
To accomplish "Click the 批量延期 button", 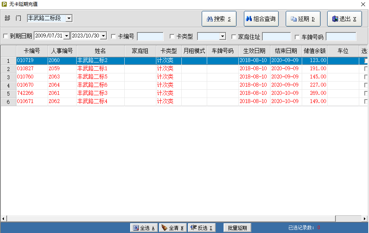I will (237, 228).
